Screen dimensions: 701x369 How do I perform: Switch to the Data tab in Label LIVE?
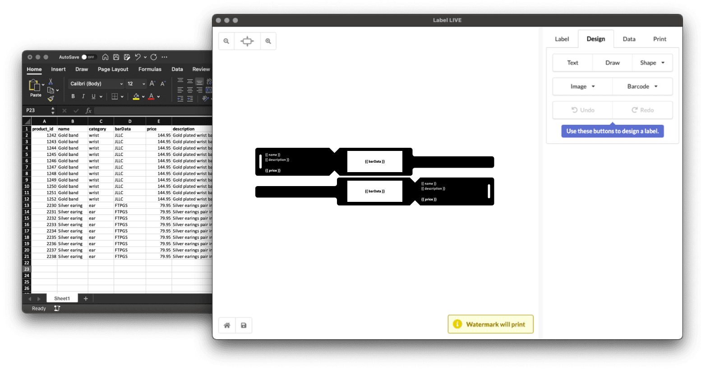[x=629, y=39]
